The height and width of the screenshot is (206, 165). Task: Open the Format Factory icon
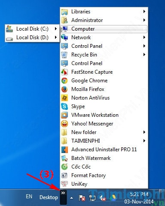64,175
